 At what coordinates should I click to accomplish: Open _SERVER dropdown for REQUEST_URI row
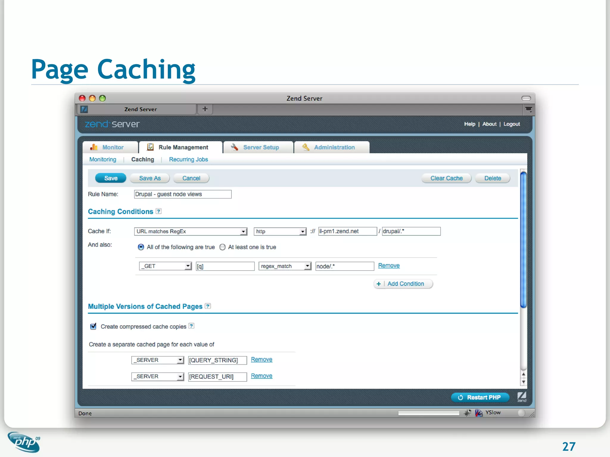tap(158, 376)
